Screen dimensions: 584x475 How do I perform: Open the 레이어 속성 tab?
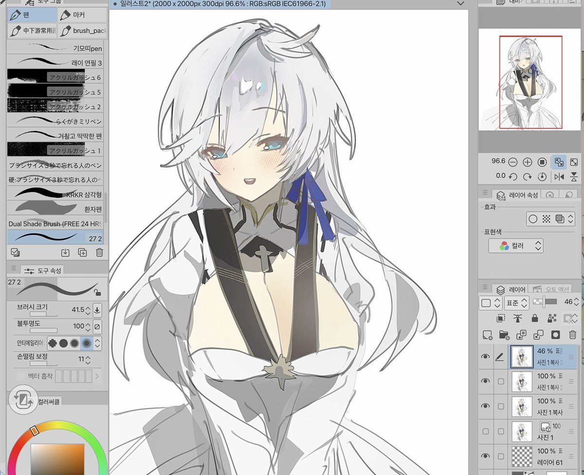517,195
